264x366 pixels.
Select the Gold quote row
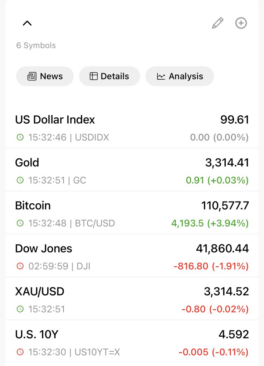click(132, 170)
